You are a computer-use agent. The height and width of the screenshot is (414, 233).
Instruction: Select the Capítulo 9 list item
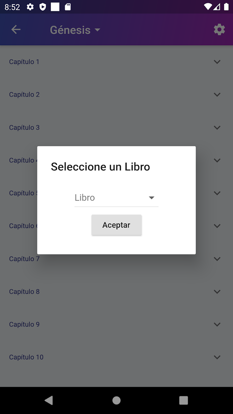pyautogui.click(x=116, y=324)
